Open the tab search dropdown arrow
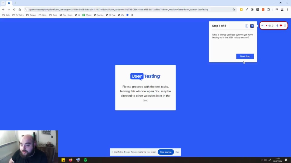Screen dimensions: 291x163 [3, 3]
